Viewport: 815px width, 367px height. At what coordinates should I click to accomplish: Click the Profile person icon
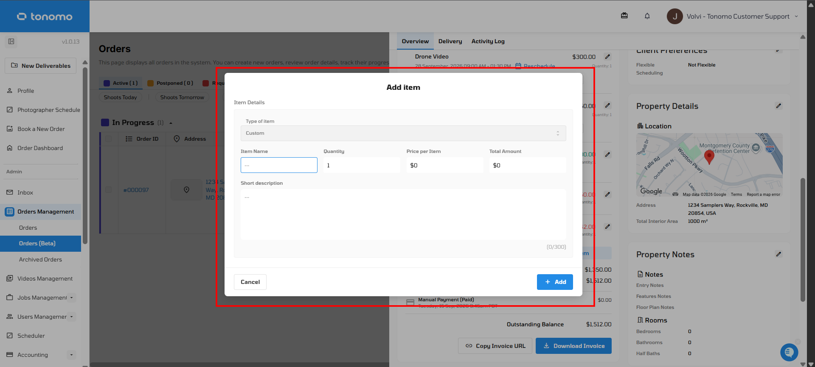click(x=10, y=91)
